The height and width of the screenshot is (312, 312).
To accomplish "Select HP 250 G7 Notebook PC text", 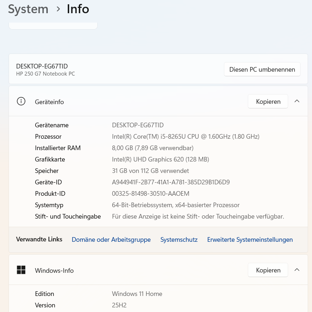I will 46,74.
